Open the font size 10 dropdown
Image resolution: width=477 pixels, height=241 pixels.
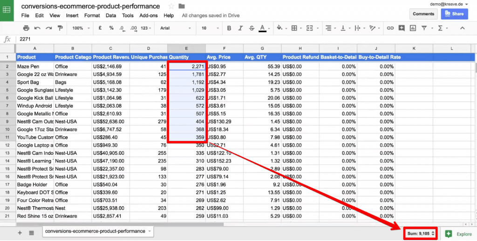click(x=210, y=28)
